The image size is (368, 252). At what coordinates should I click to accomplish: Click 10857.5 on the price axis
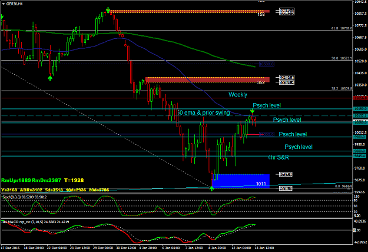coord(360,14)
